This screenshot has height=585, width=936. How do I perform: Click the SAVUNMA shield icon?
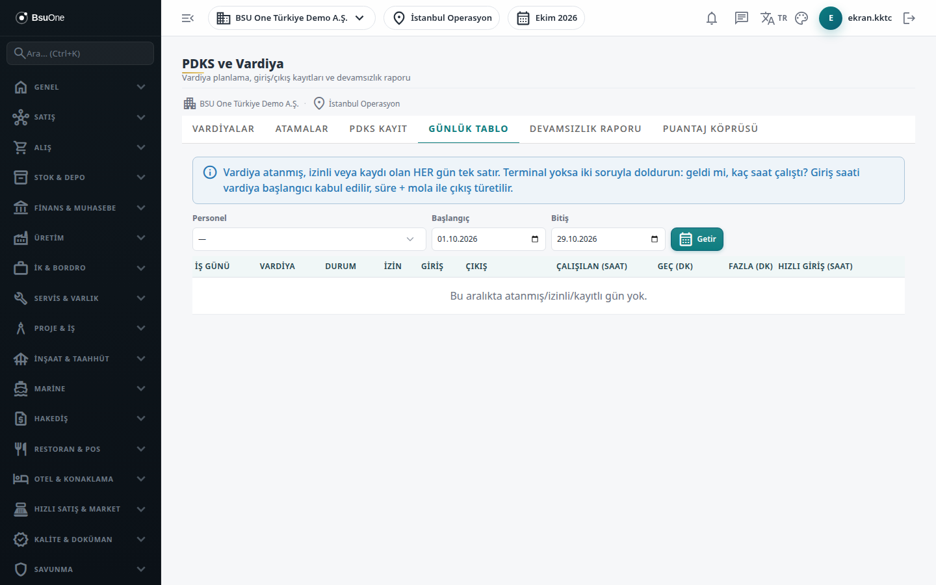click(21, 569)
